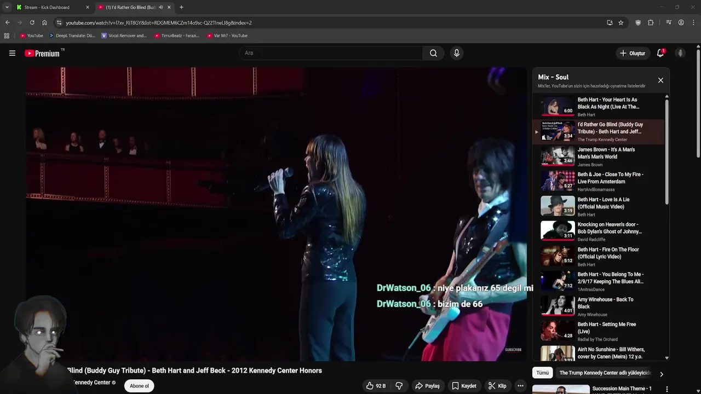Open a new browser tab
This screenshot has width=701, height=394.
181,7
